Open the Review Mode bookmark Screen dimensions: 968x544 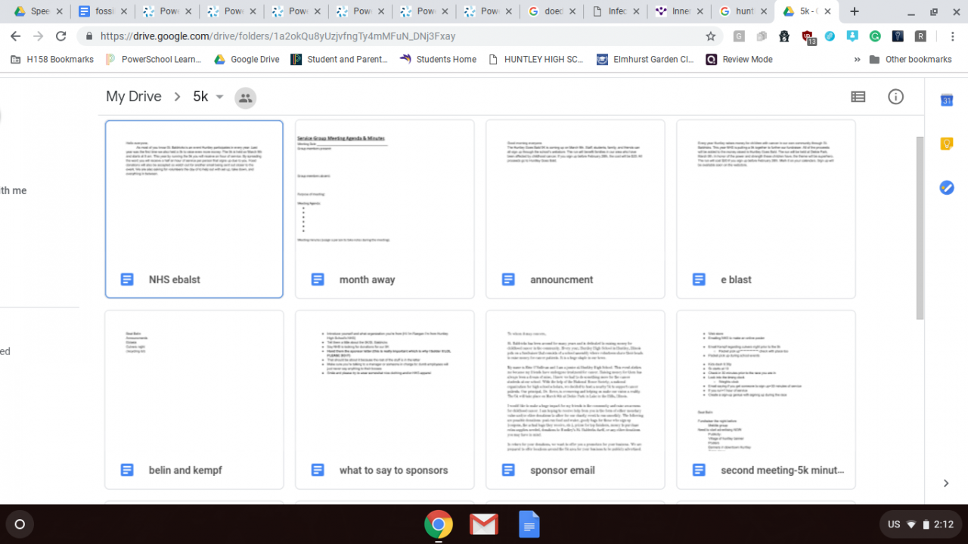point(740,59)
